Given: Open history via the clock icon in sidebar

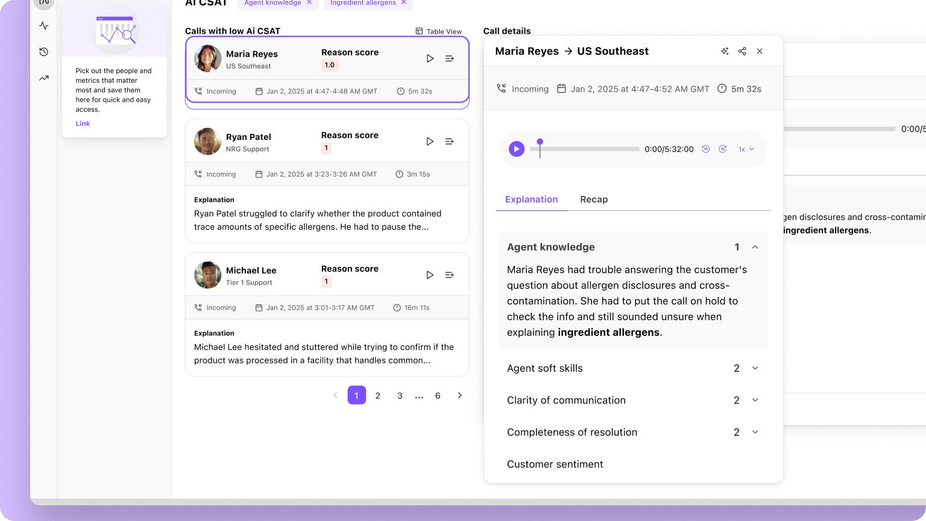Looking at the screenshot, I should click(43, 52).
